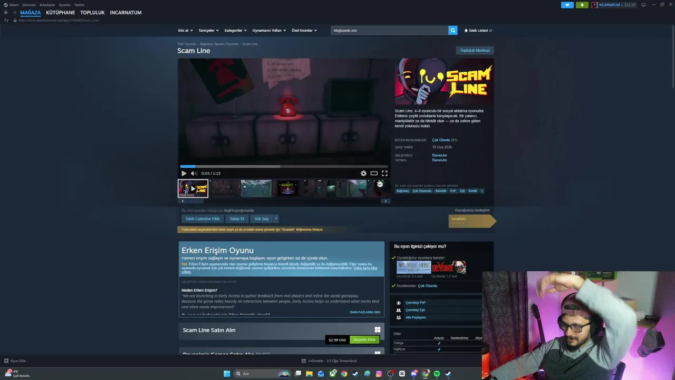Click the Windows icon beside Scam Line Satın Alın

click(377, 330)
